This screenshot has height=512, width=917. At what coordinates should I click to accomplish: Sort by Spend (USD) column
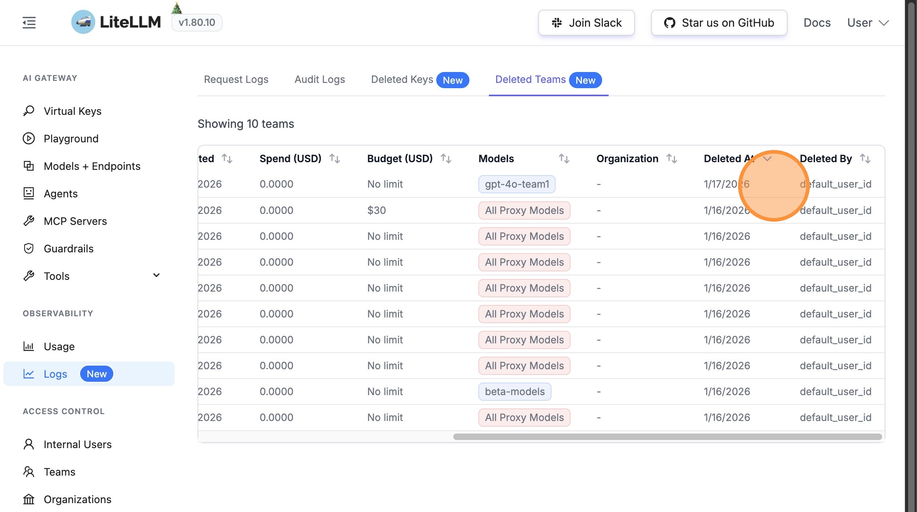pos(335,159)
